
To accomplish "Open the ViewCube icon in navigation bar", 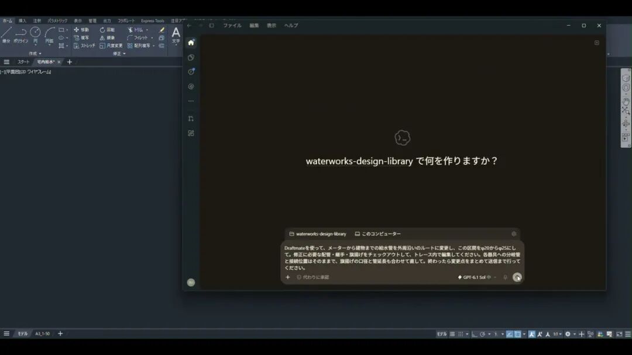I will coord(626,78).
